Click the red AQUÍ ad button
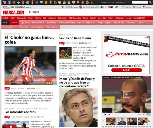Screen dimensions: 154x128 pos(124,70)
